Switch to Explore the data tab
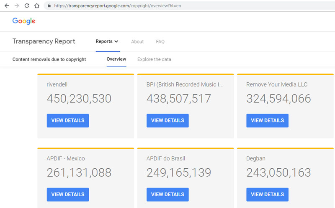The width and height of the screenshot is (335, 208). click(154, 59)
